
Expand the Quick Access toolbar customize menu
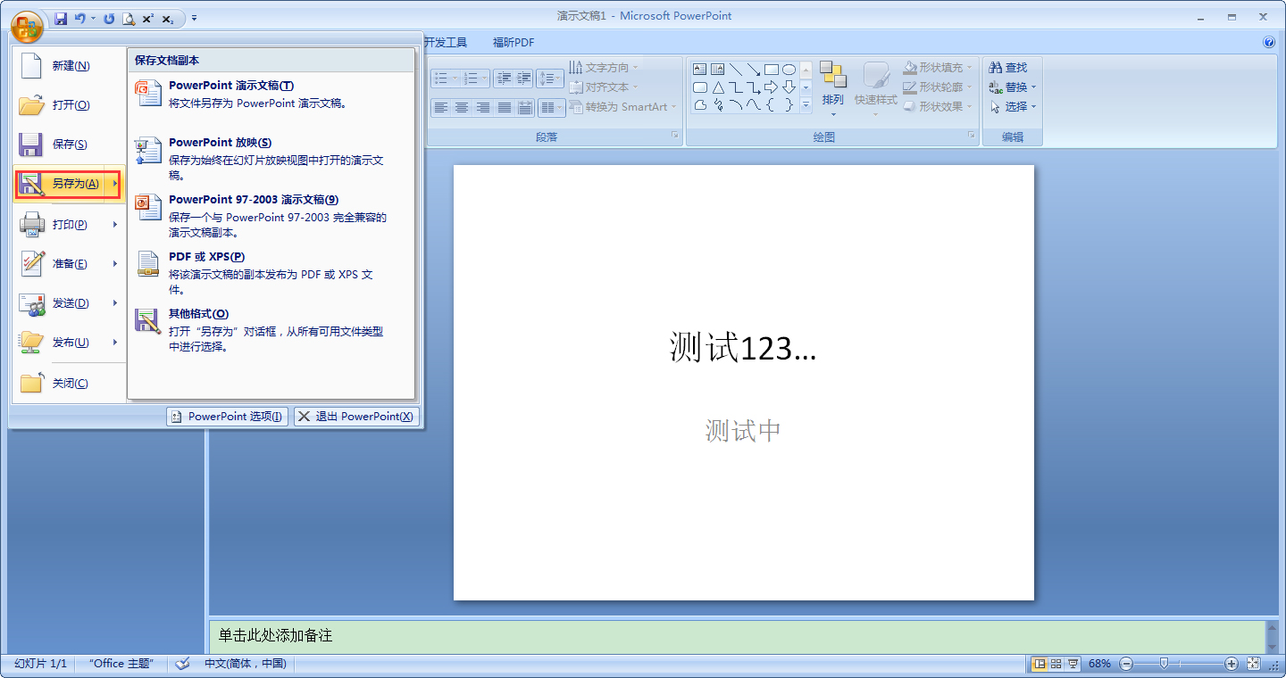point(194,18)
